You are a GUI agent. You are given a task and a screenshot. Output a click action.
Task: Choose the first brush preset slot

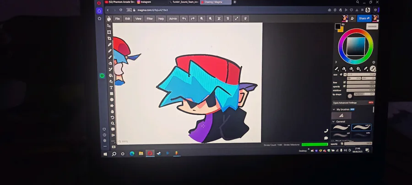(x=336, y=69)
